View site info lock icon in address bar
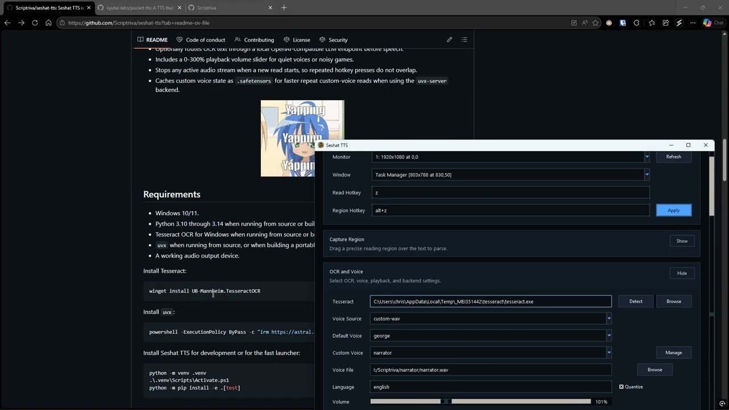The height and width of the screenshot is (410, 729). [x=62, y=23]
